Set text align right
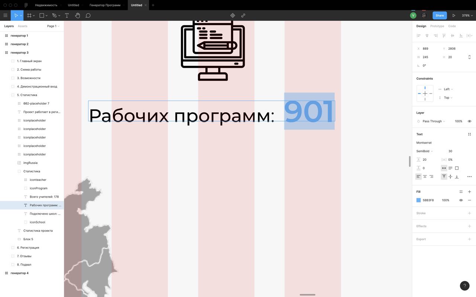 (431, 177)
